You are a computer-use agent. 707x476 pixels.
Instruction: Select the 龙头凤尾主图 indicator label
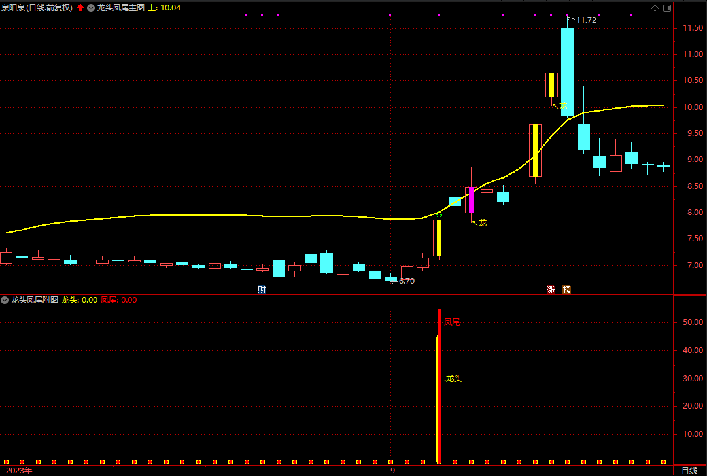(121, 8)
